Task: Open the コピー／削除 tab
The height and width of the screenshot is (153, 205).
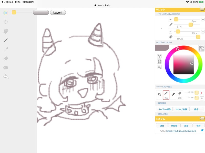Action: pyautogui.click(x=181, y=109)
